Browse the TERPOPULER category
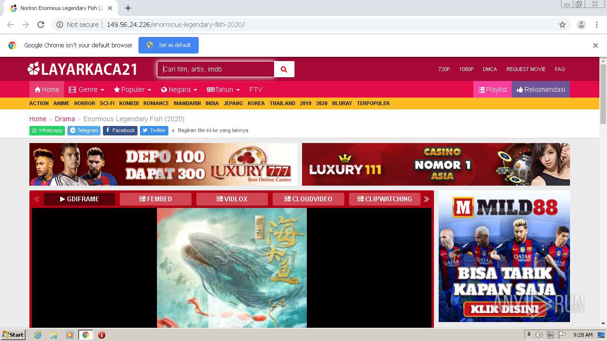This screenshot has width=607, height=341. coord(373,103)
